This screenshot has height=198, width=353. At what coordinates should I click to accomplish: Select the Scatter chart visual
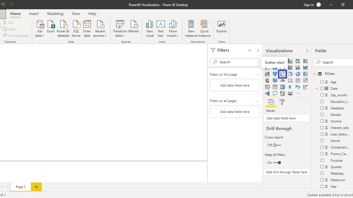[283, 74]
